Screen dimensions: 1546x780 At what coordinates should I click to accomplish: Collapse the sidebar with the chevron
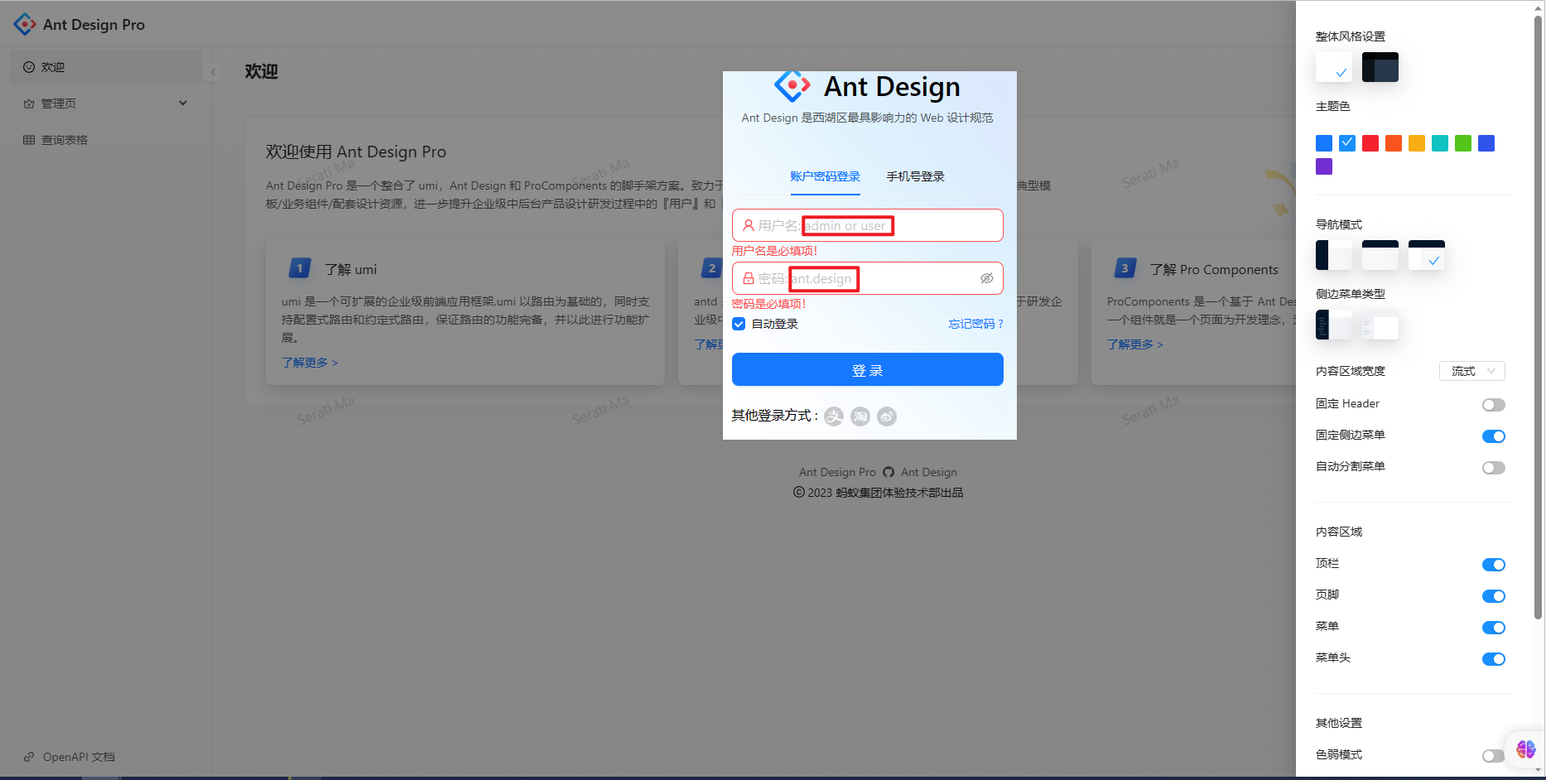tap(213, 72)
